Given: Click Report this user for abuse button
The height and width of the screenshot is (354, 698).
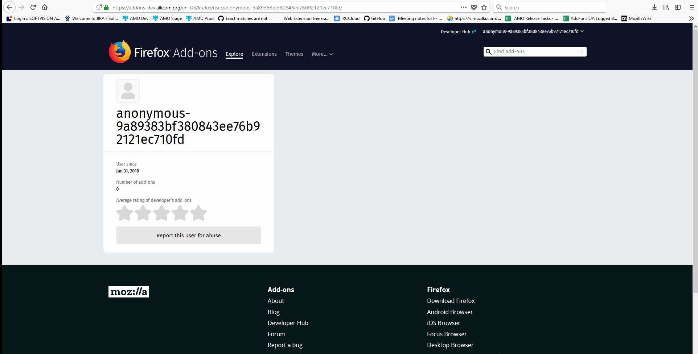Looking at the screenshot, I should [x=189, y=235].
